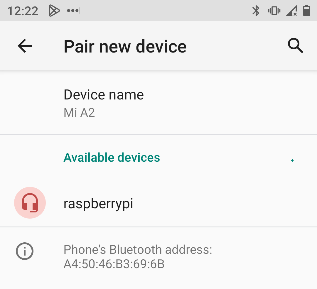Open the Device name setting
The height and width of the screenshot is (289, 317).
pos(158,103)
